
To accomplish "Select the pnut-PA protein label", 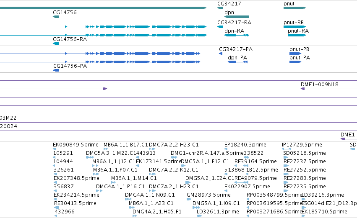I will point(300,58).
